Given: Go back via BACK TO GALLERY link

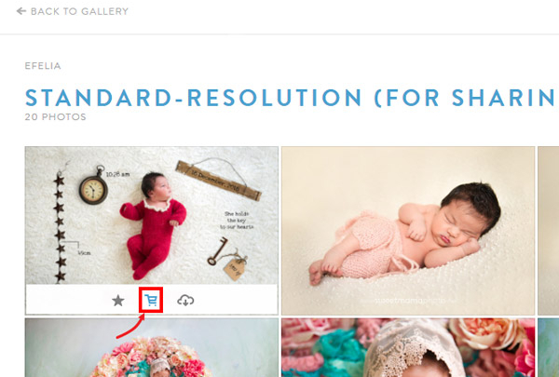Looking at the screenshot, I should 73,11.
